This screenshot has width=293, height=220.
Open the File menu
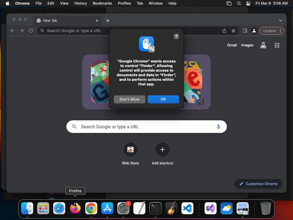click(x=39, y=3)
